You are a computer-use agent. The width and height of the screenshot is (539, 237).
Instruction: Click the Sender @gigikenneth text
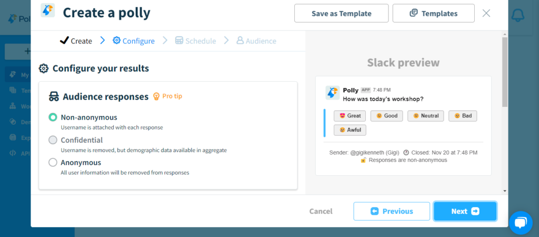point(365,153)
